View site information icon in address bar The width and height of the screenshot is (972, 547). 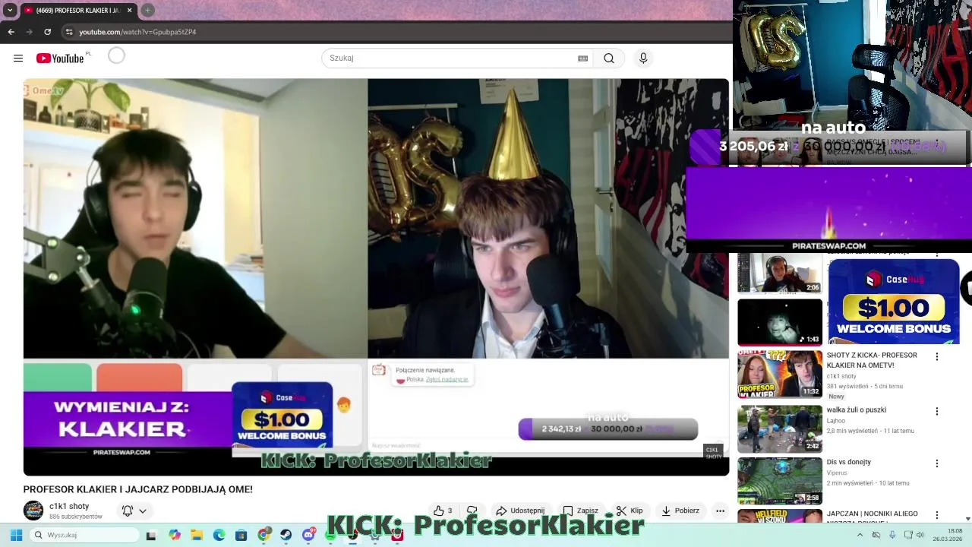point(68,32)
